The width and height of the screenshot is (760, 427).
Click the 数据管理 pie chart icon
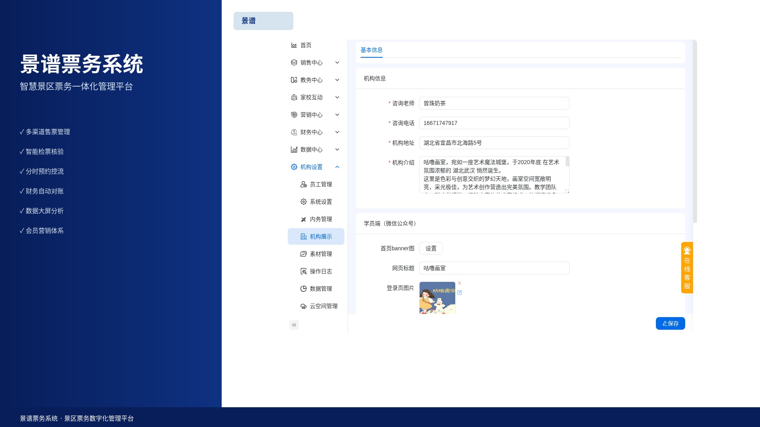click(x=304, y=289)
